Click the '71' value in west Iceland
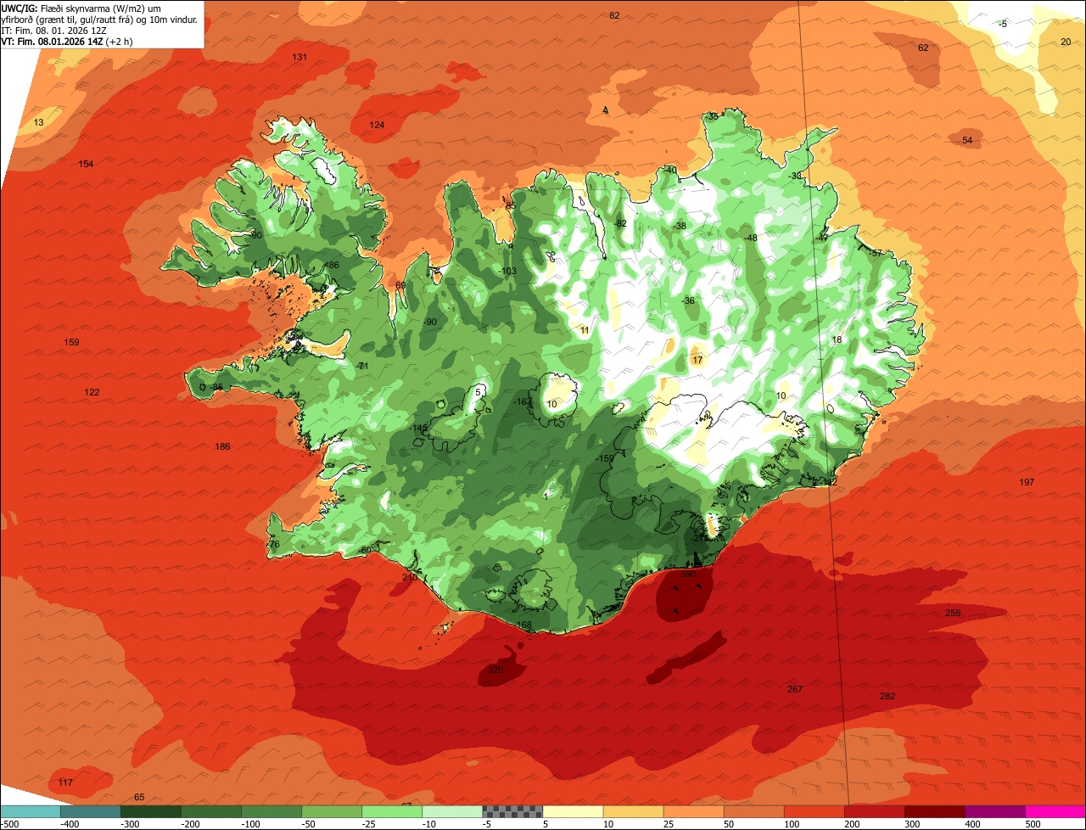Viewport: 1086px width, 830px height. 363,367
